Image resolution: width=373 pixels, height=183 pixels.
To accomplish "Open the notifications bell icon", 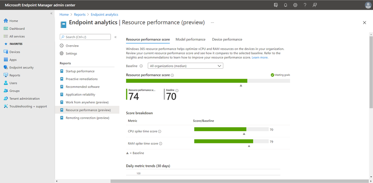I will [x=286, y=5].
